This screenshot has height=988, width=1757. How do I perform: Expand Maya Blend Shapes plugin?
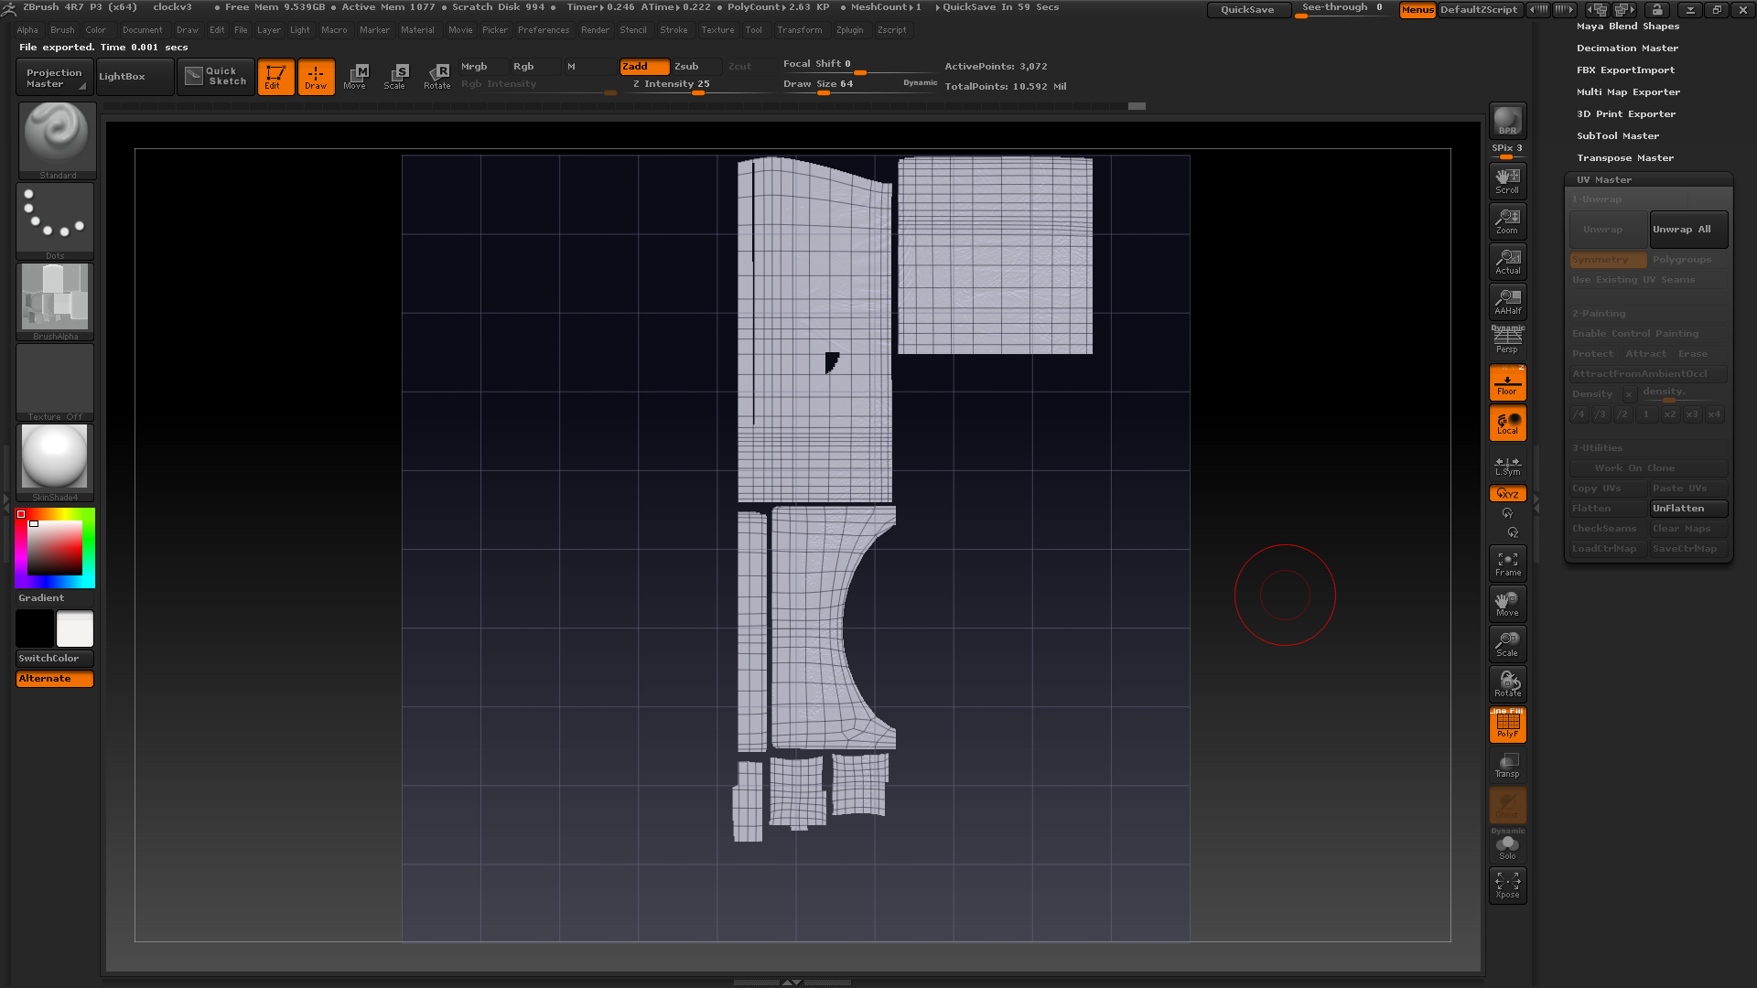(x=1627, y=27)
